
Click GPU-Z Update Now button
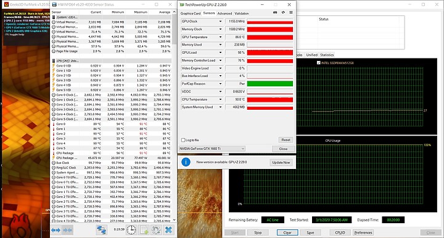coord(281,162)
